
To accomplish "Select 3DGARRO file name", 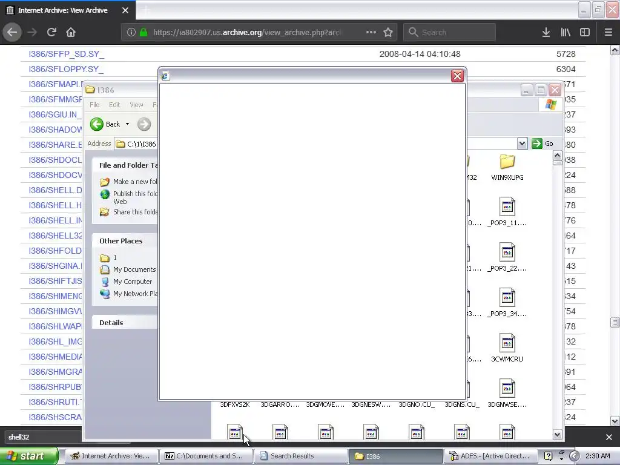I will (280, 404).
